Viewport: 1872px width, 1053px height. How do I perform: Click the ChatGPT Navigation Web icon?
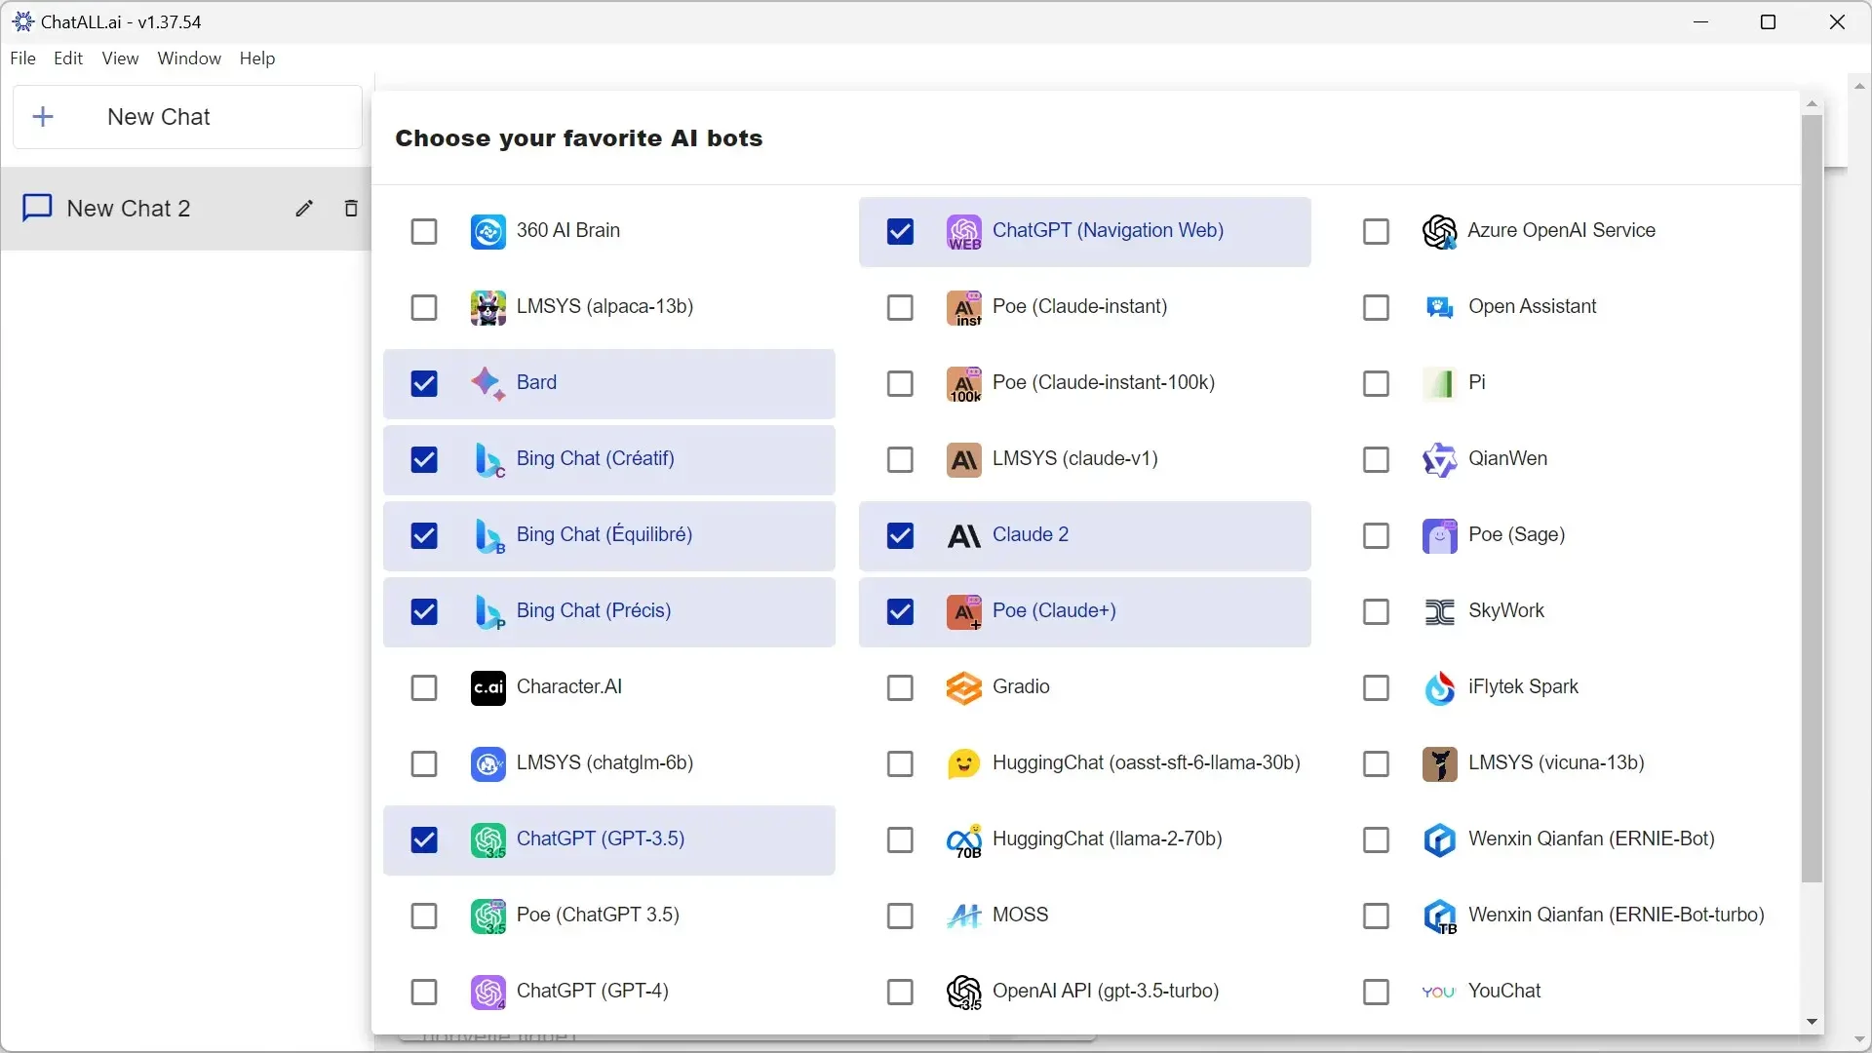963,232
